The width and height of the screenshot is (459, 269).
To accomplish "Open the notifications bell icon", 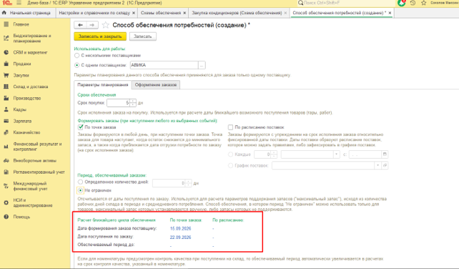I will pyautogui.click(x=402, y=3).
